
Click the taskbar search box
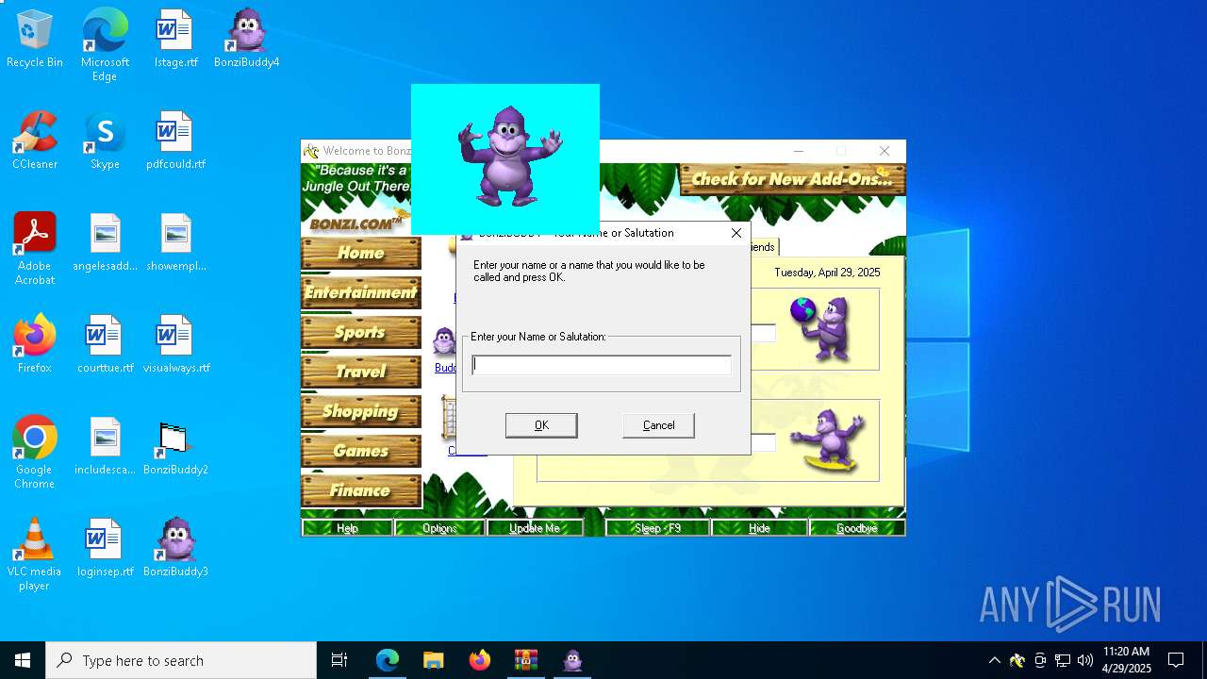[x=181, y=660]
